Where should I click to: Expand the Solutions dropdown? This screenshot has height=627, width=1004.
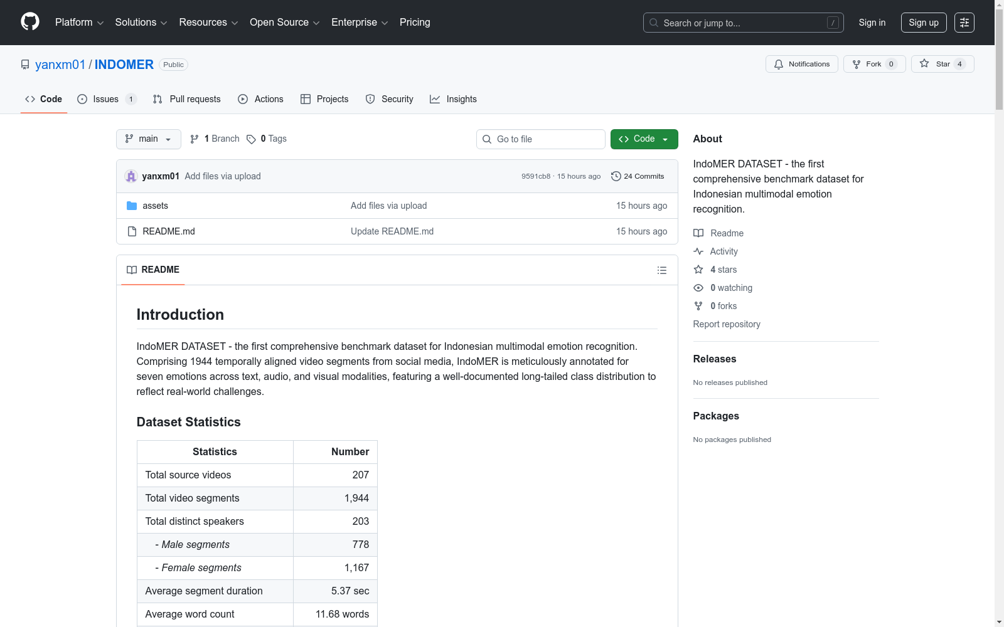click(141, 23)
